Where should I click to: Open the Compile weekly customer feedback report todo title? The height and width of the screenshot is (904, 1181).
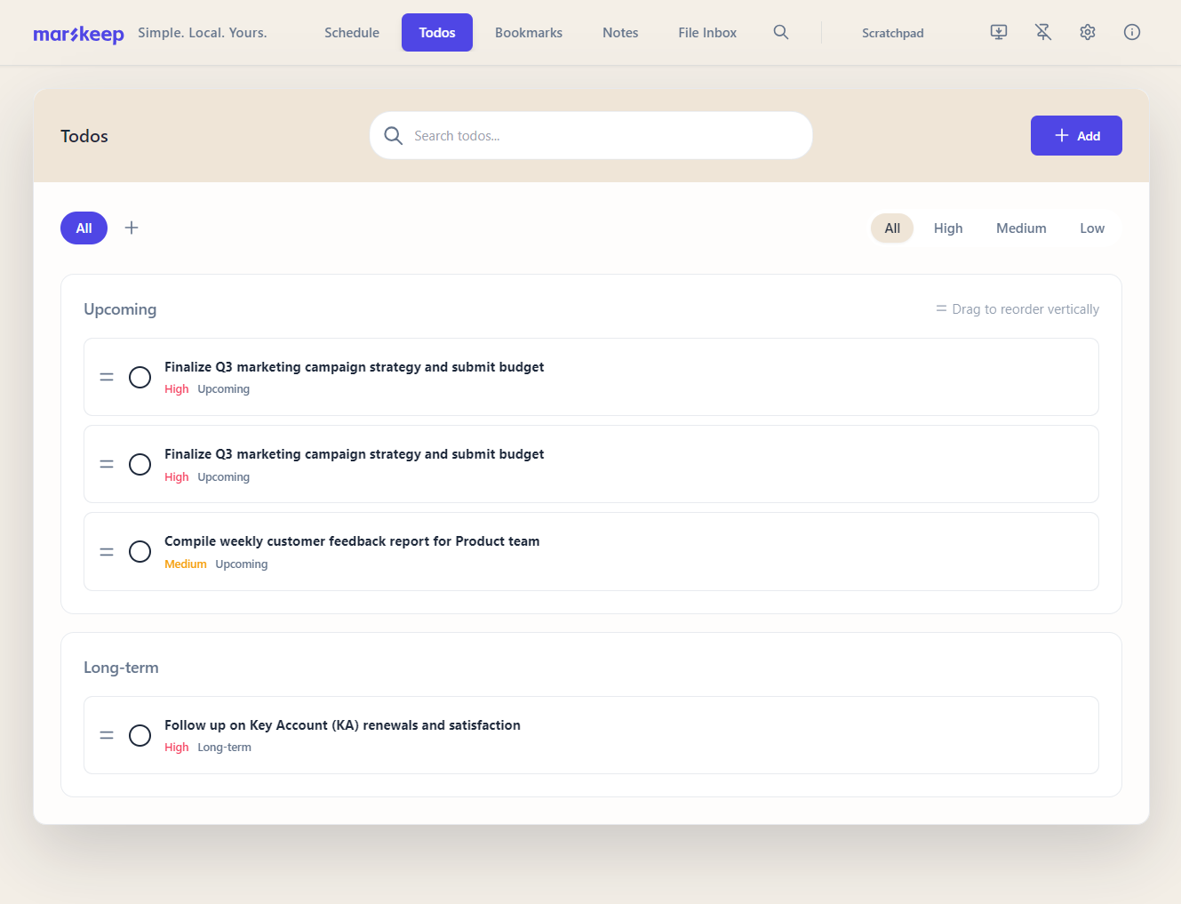pyautogui.click(x=352, y=541)
